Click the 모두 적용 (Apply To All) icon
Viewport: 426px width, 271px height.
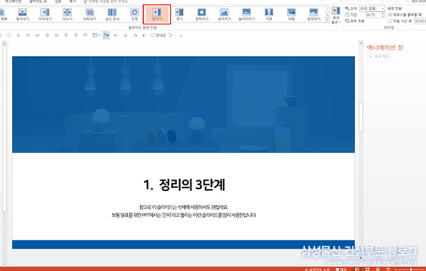(347, 21)
